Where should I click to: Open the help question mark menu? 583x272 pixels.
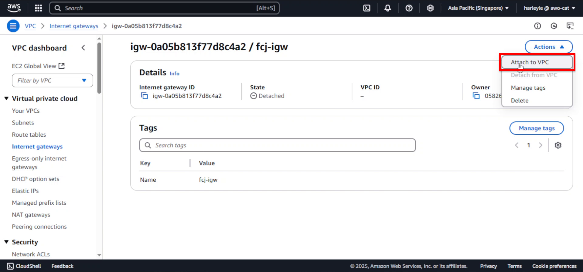409,8
